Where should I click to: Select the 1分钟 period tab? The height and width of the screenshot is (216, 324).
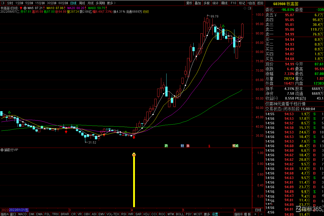tap(19, 3)
